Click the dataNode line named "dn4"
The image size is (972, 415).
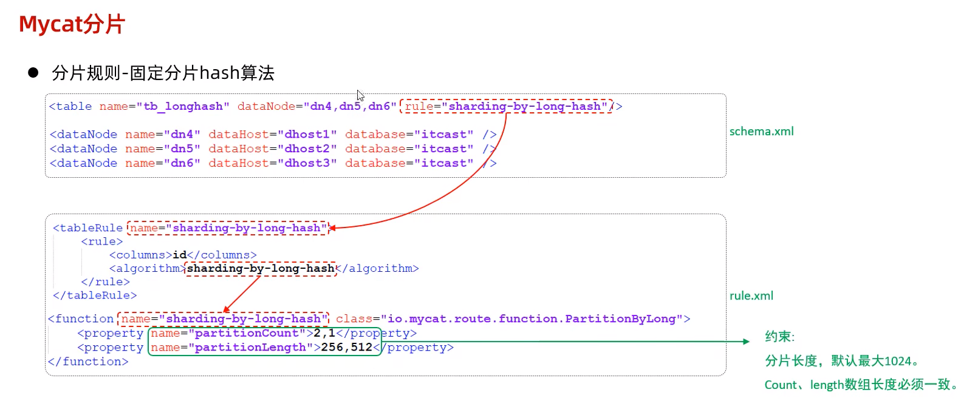pyautogui.click(x=273, y=134)
